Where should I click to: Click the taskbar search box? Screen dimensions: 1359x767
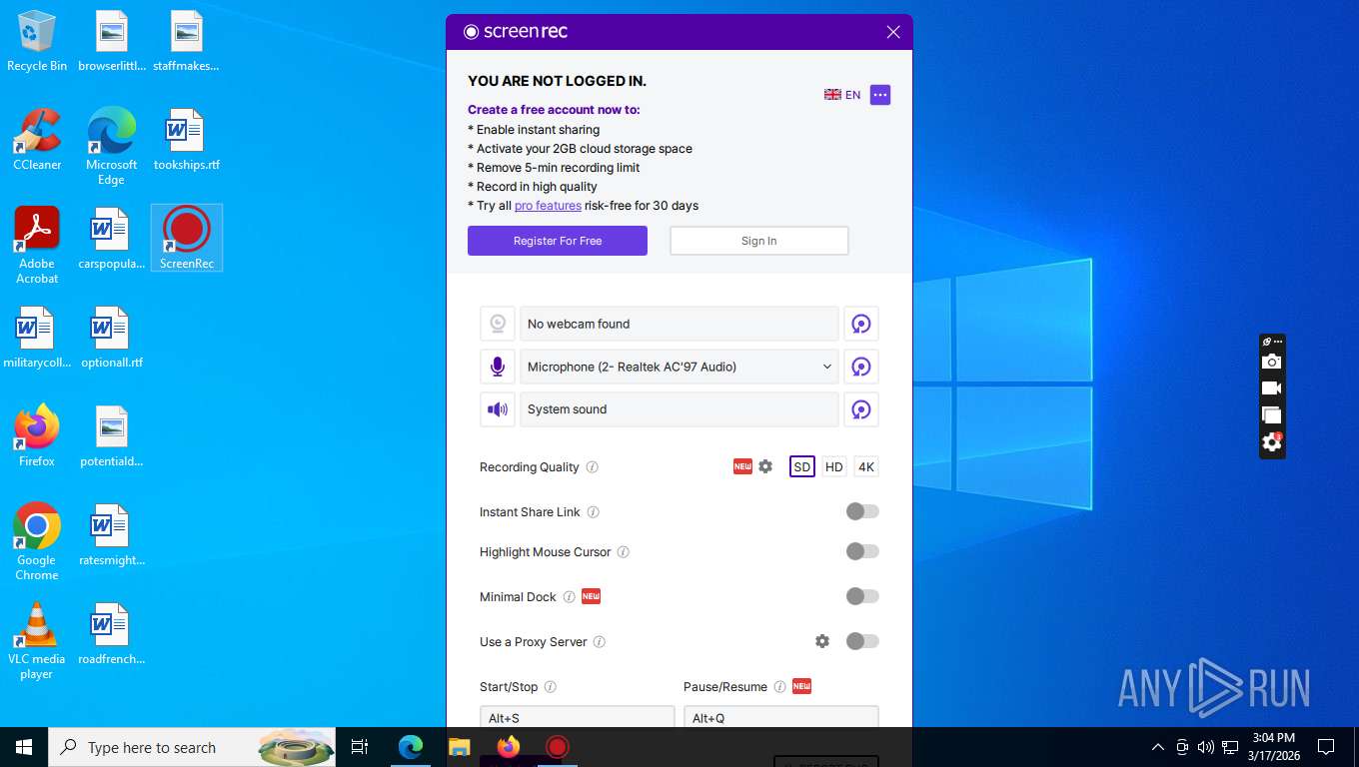192,747
